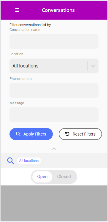Switch to Open conversations
This screenshot has height=222, width=108.
[x=42, y=177]
